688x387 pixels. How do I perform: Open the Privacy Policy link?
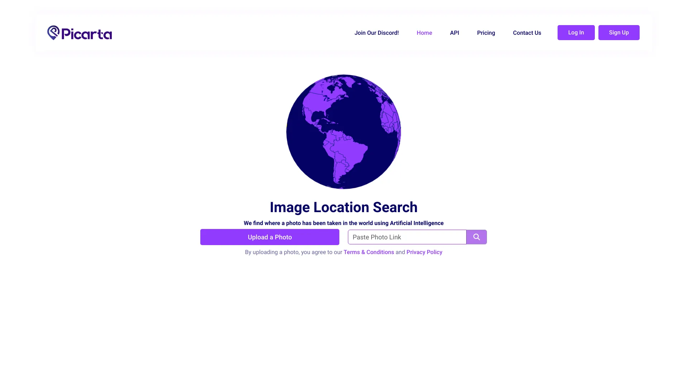424,252
